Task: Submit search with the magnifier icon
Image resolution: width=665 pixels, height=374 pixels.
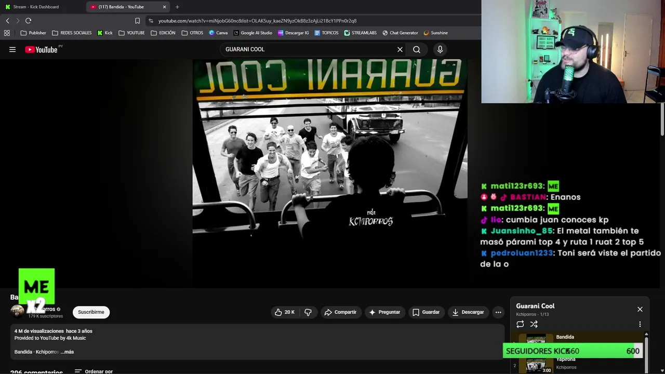Action: (417, 49)
